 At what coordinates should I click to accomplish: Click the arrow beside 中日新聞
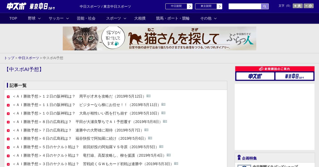(x=190, y=6)
